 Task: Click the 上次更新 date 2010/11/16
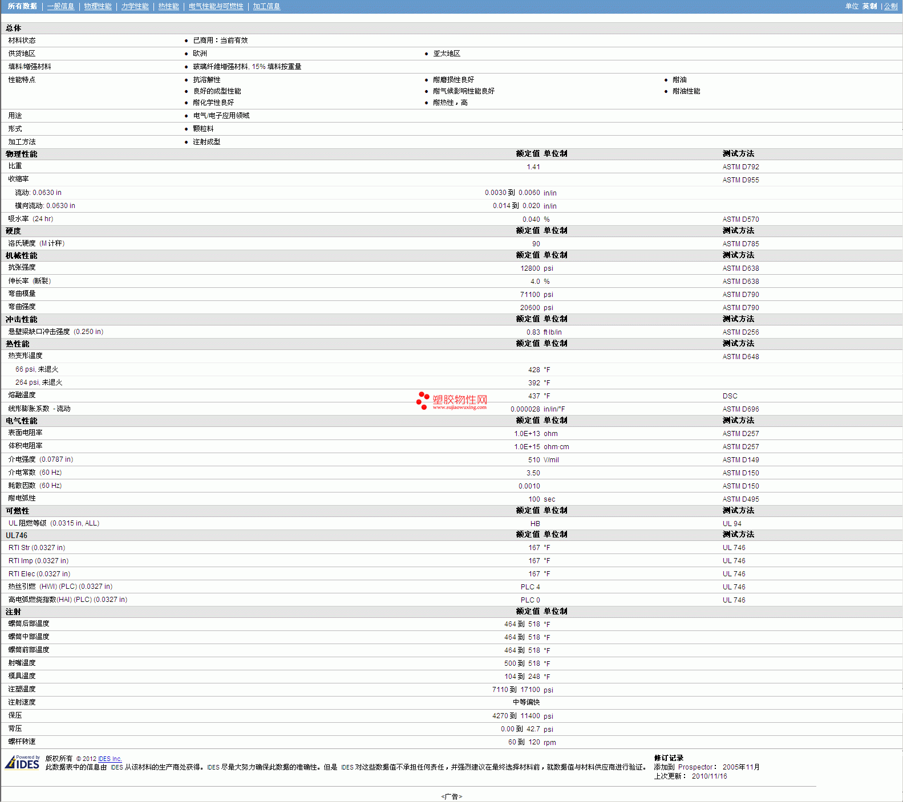click(x=710, y=776)
